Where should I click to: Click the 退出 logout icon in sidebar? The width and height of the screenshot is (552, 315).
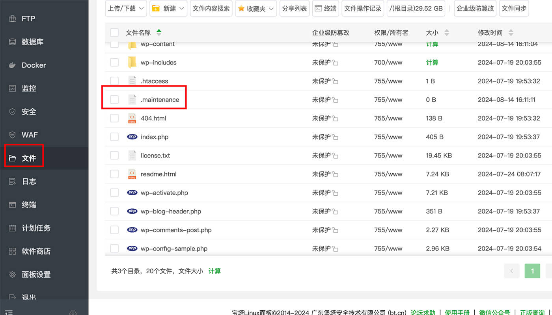(x=12, y=297)
